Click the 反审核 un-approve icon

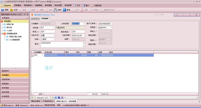(91, 10)
